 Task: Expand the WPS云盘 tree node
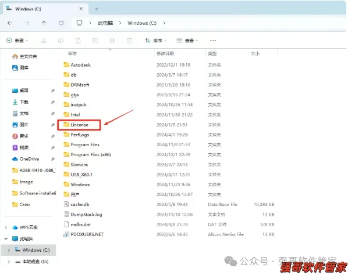click(6, 227)
